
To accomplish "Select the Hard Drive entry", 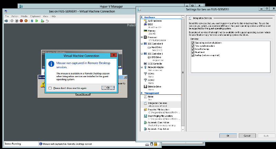I will point(157,47).
